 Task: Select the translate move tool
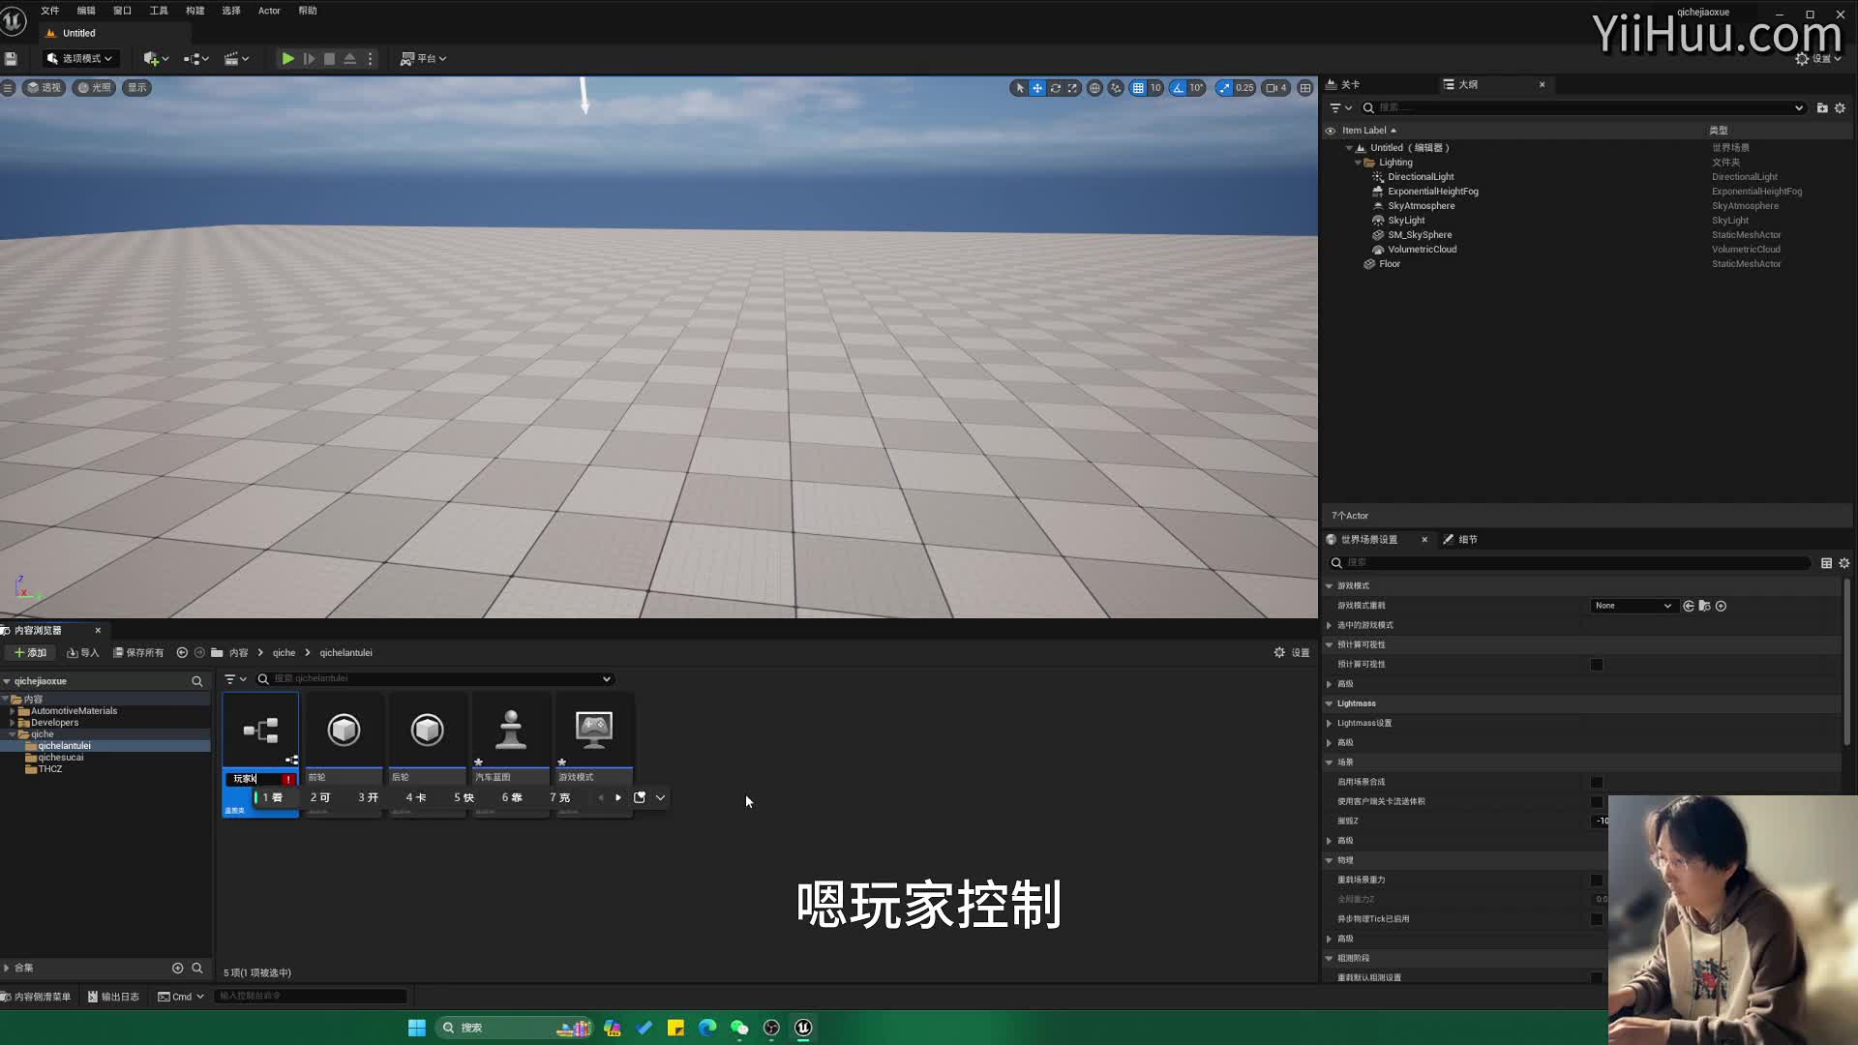pos(1037,88)
